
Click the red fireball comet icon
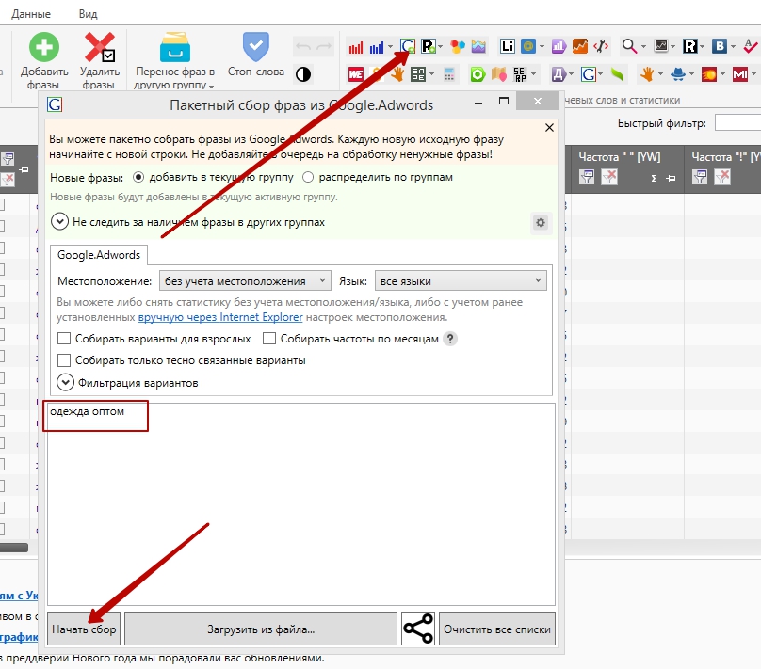[x=708, y=74]
